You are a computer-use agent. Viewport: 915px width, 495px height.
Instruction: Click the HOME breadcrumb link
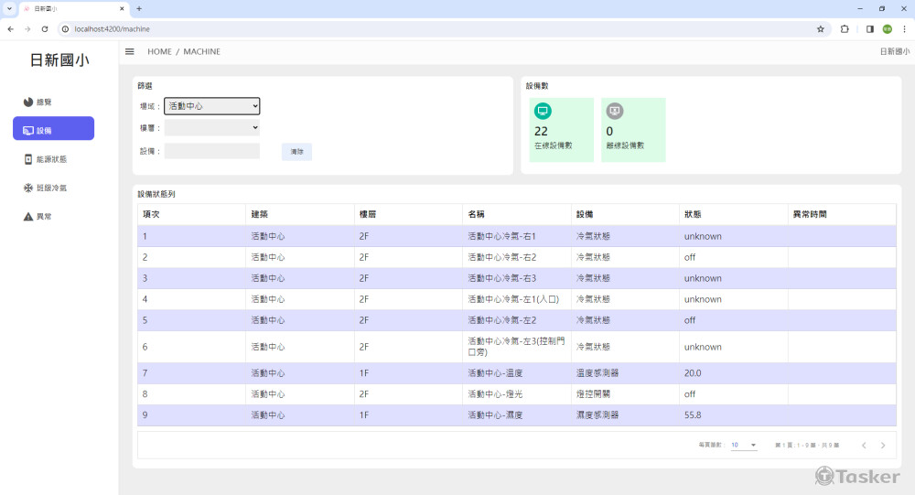pos(159,52)
